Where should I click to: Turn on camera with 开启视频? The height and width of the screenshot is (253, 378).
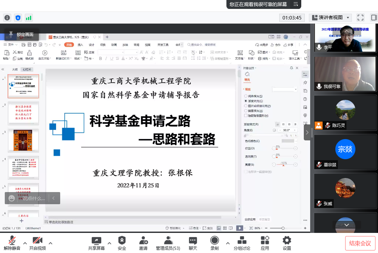point(37,240)
